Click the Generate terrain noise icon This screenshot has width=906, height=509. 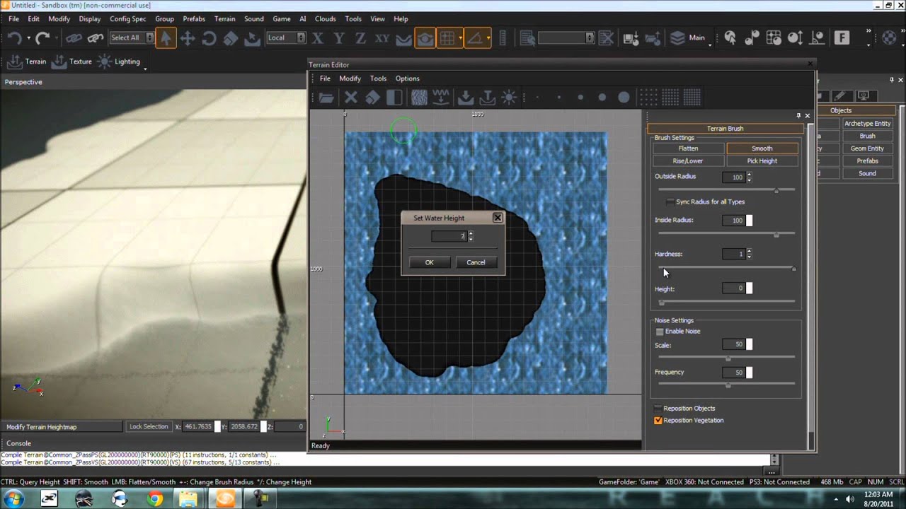[419, 98]
